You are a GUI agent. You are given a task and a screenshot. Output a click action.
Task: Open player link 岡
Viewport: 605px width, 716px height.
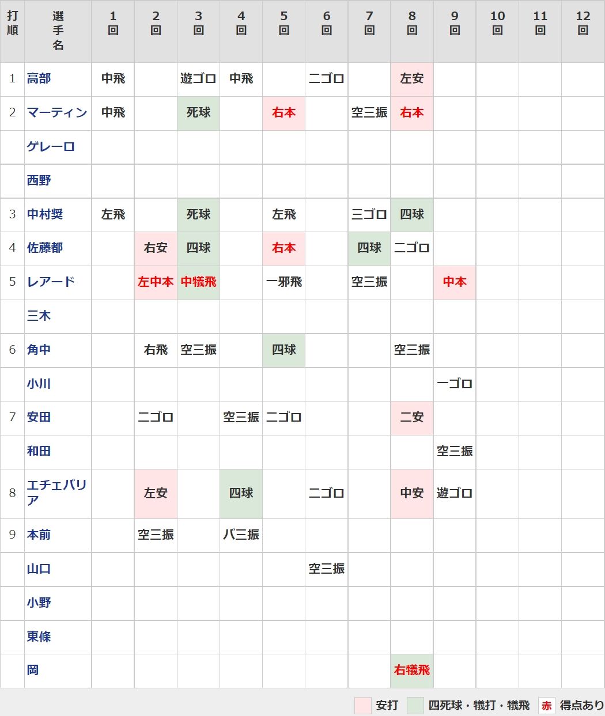33,670
